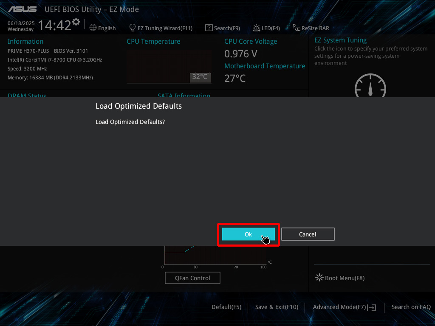
Task: Click the Intel Core i7-8700 CPU line
Action: 55,59
